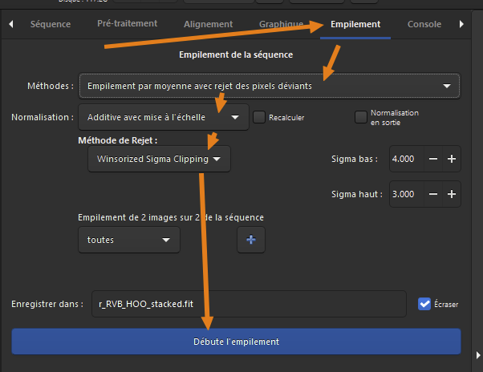The height and width of the screenshot is (372, 483).
Task: Go to the Alignement tab
Action: click(209, 24)
